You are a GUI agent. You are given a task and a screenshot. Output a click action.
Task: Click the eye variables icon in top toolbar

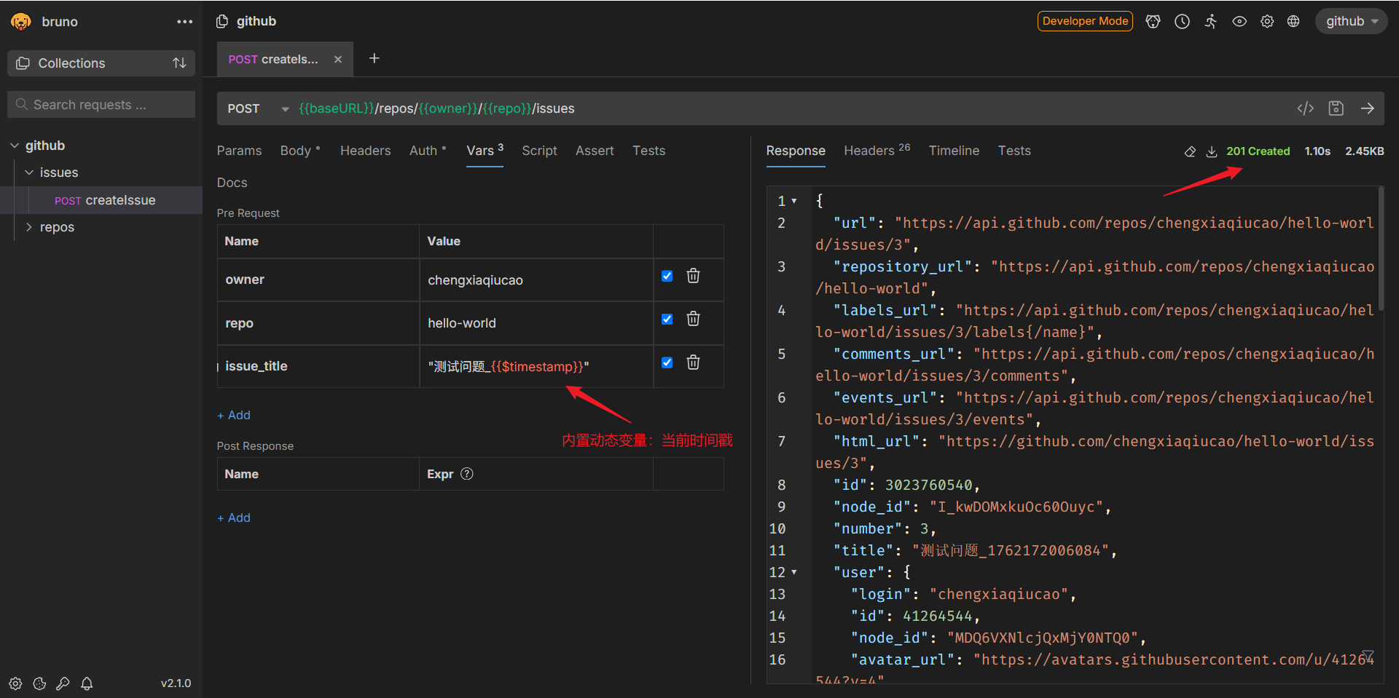pyautogui.click(x=1239, y=21)
